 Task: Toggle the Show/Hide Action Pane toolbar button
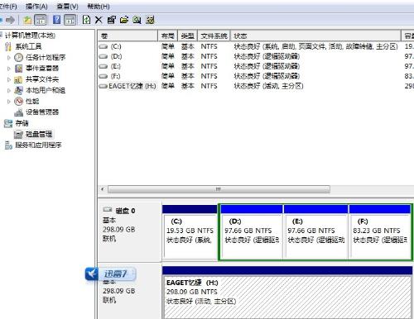70,20
